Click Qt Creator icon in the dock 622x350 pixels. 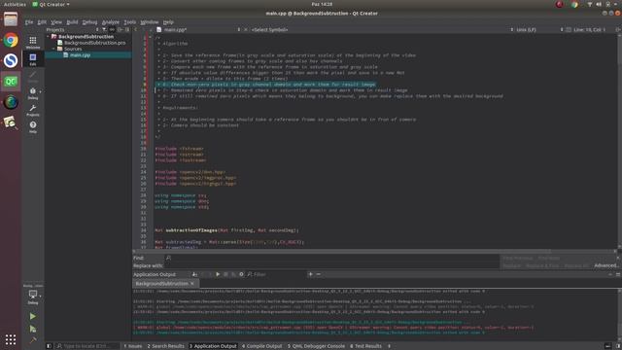pyautogui.click(x=11, y=82)
